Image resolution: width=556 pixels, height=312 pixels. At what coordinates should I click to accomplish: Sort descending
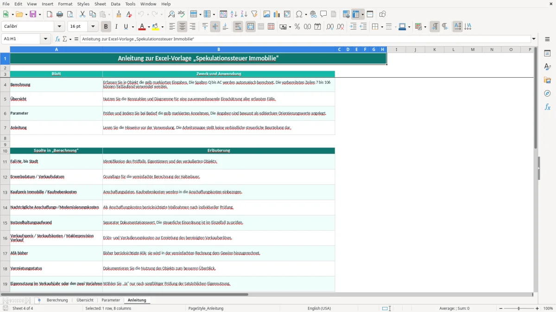tap(244, 14)
